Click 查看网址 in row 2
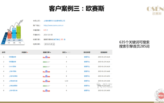 87,62
